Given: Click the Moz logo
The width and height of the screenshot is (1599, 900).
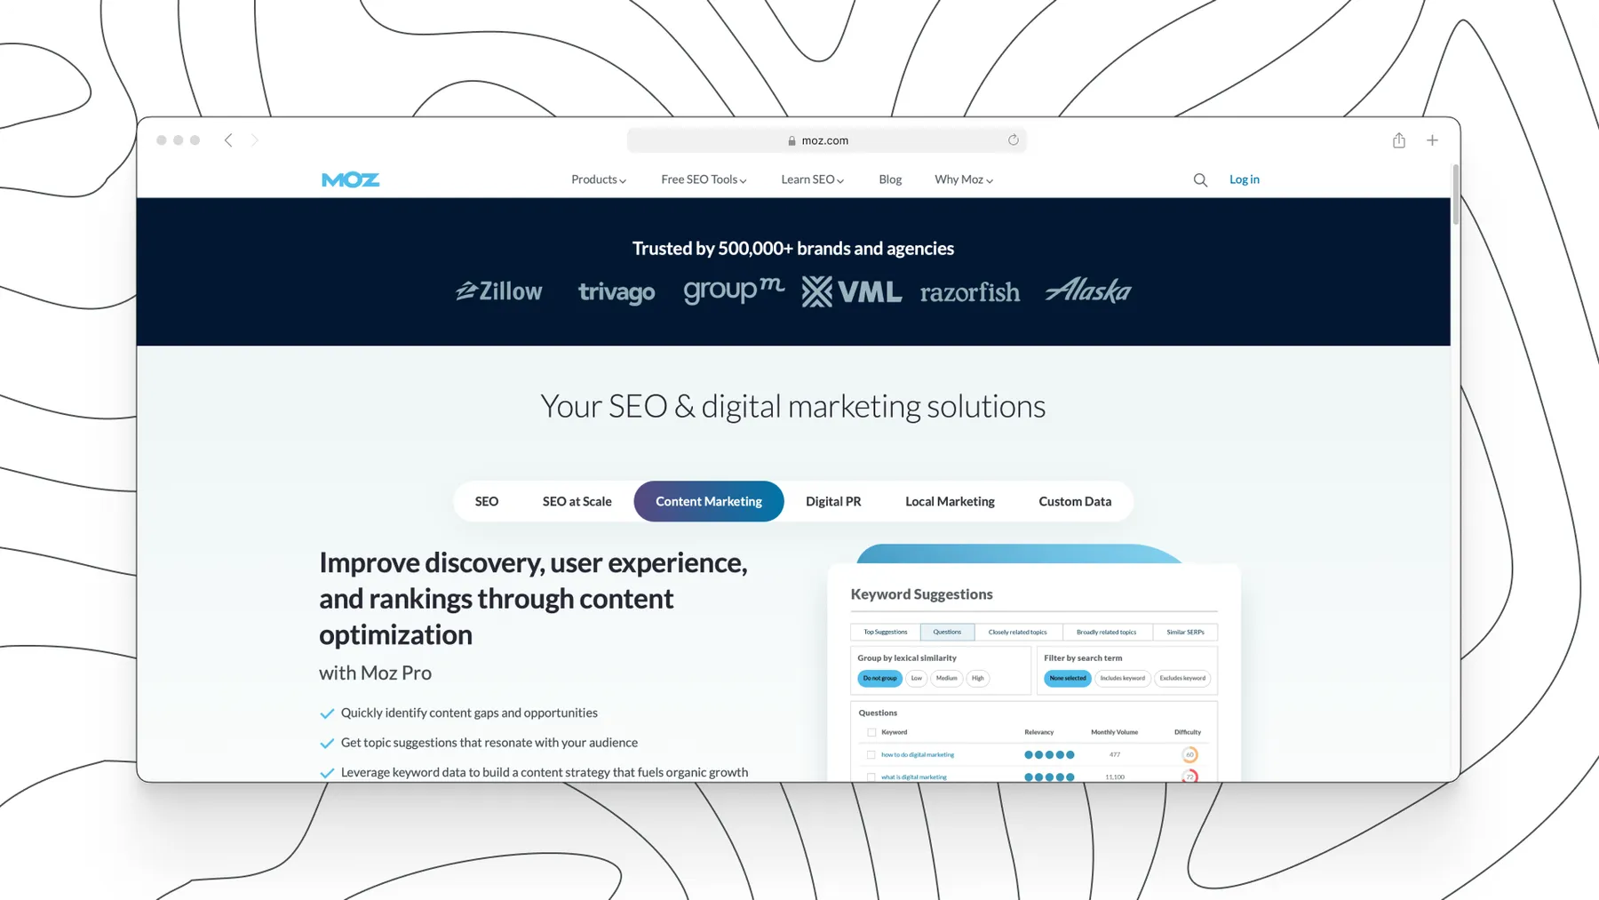Looking at the screenshot, I should [x=350, y=179].
